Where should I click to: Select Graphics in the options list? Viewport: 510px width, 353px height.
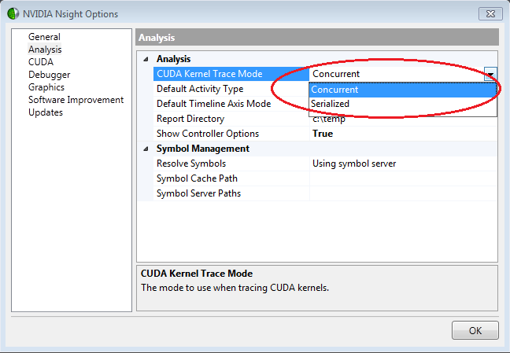46,87
